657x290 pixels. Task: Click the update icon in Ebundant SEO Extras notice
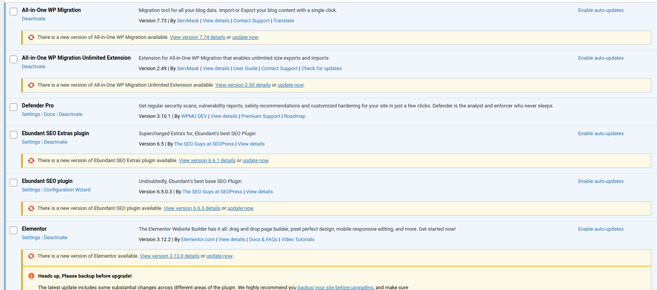pos(31,161)
